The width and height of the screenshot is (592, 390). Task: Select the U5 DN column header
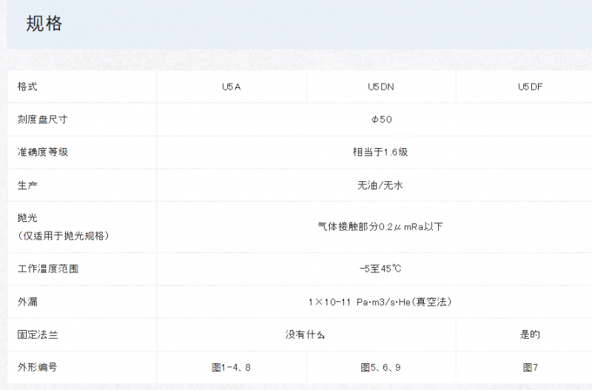point(380,87)
